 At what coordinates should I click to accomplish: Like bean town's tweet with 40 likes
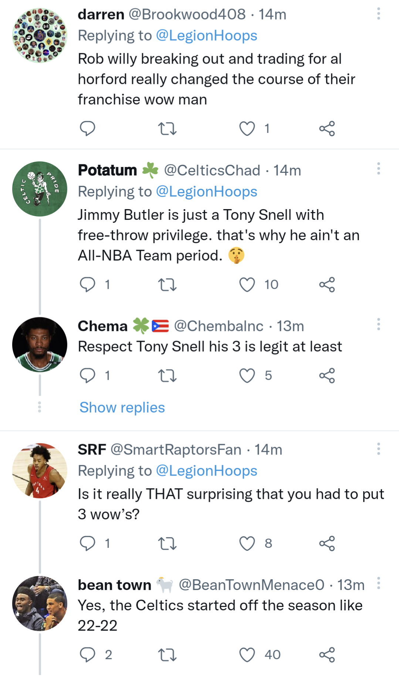click(x=247, y=655)
